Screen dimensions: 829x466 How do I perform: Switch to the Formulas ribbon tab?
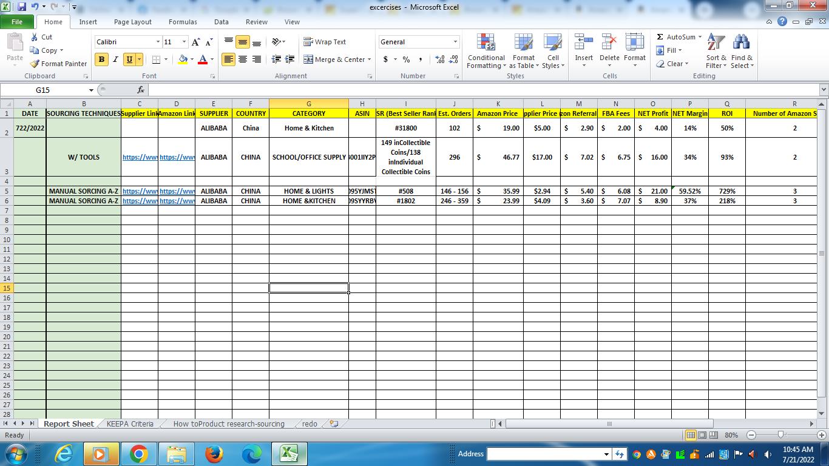coord(183,22)
